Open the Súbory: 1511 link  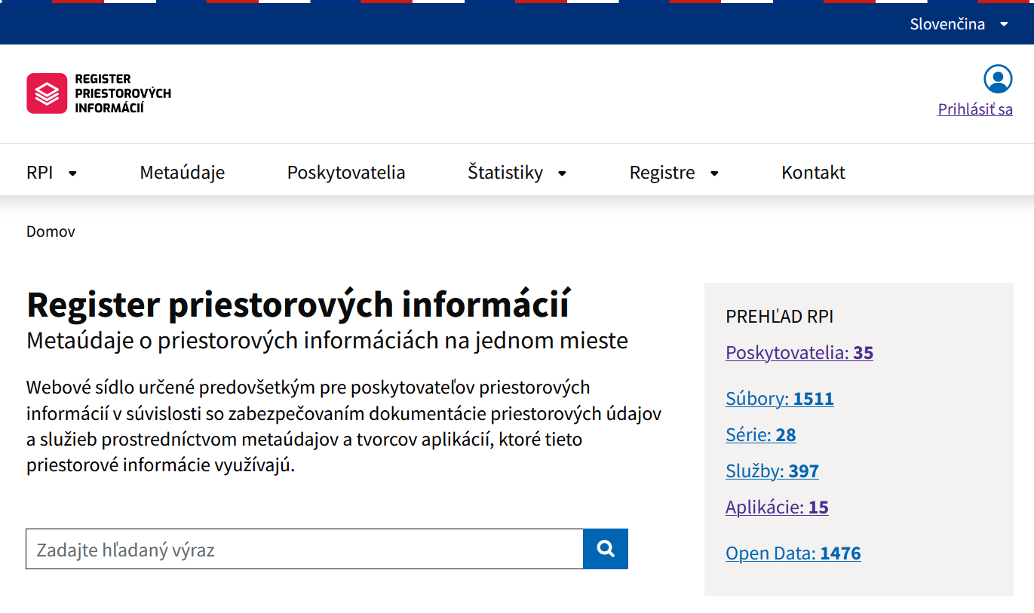(x=779, y=398)
